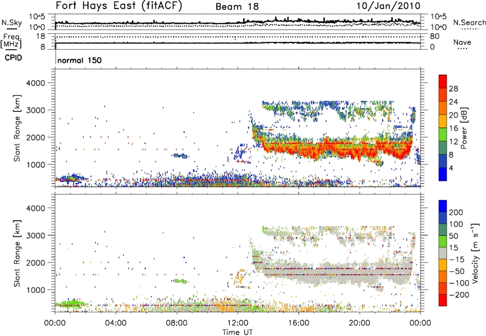Viewport: 486px width, 336px height.
Task: Select the '24' label on the Power colorbar
Action: tap(453, 102)
